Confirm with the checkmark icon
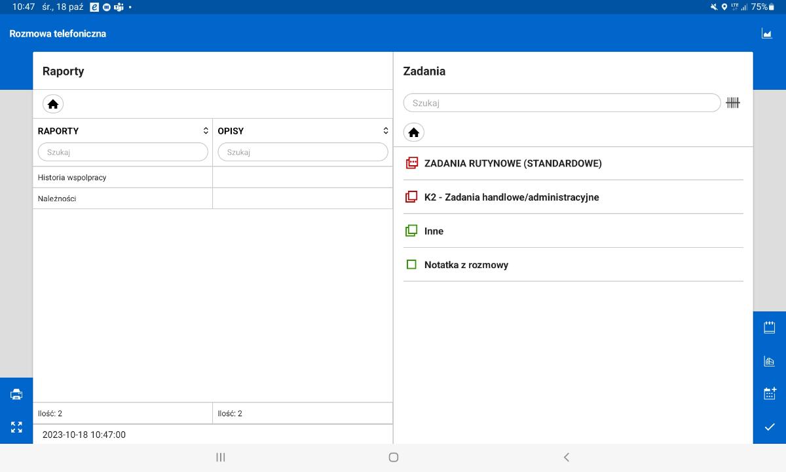The height and width of the screenshot is (472, 786). [x=769, y=427]
